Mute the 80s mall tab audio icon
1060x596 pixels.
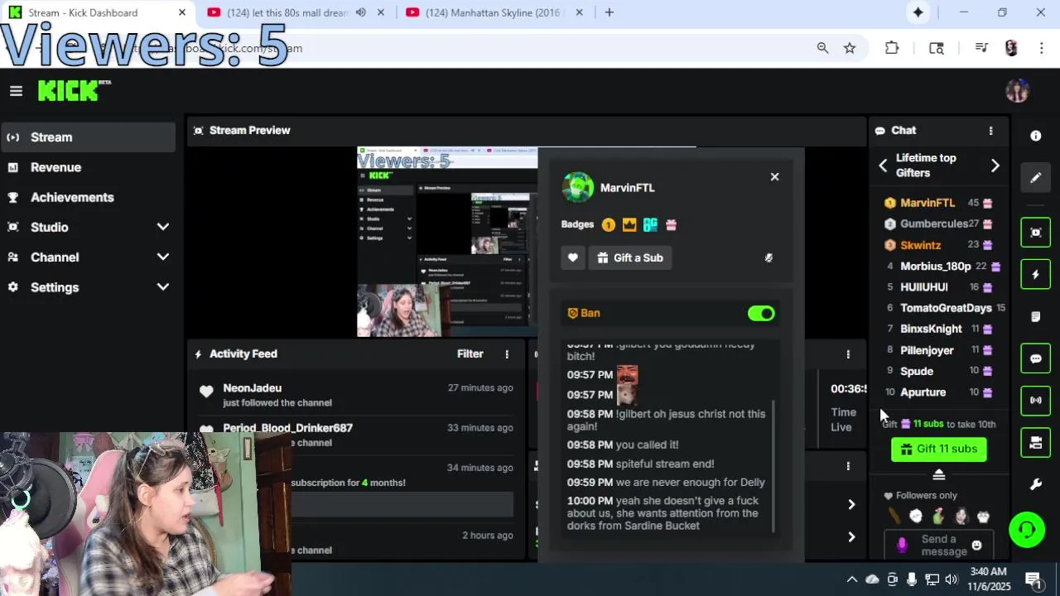click(360, 12)
